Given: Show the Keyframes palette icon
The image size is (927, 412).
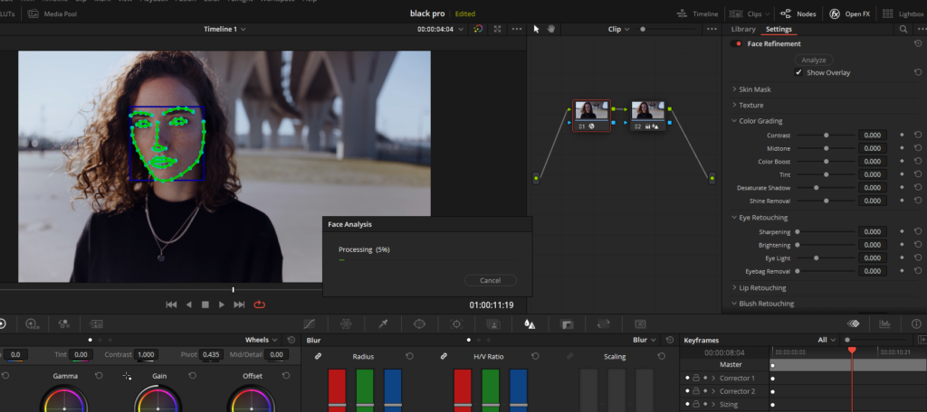Looking at the screenshot, I should pyautogui.click(x=853, y=323).
